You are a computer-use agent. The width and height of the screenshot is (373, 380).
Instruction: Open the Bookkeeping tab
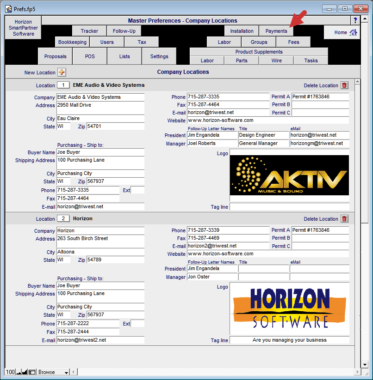72,42
